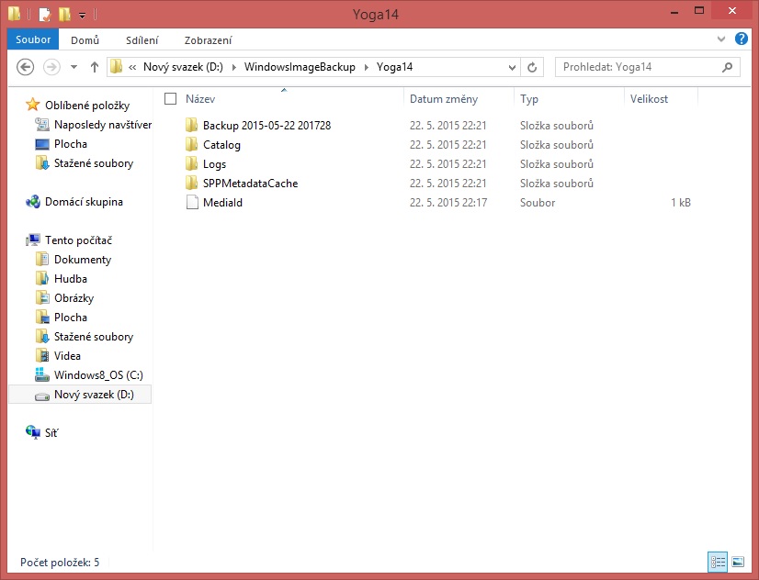Open Help with the question mark icon

741,40
